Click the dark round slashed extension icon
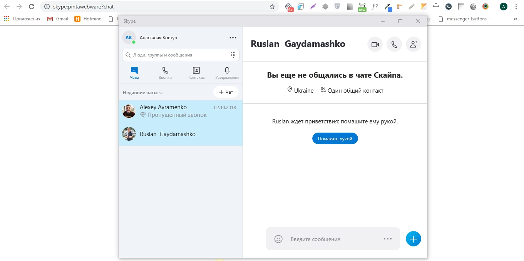Screen dimensions: 524x261 [x=449, y=7]
